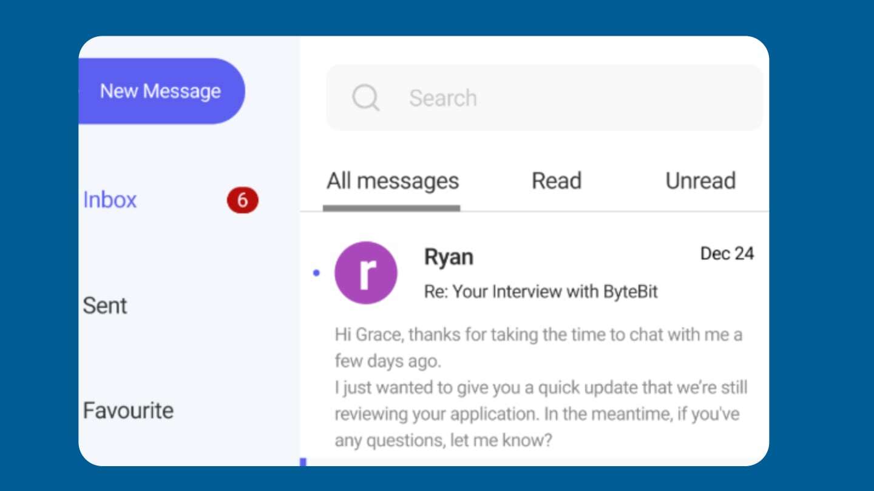This screenshot has height=491, width=874.
Task: Go to the Sent folder
Action: click(105, 306)
